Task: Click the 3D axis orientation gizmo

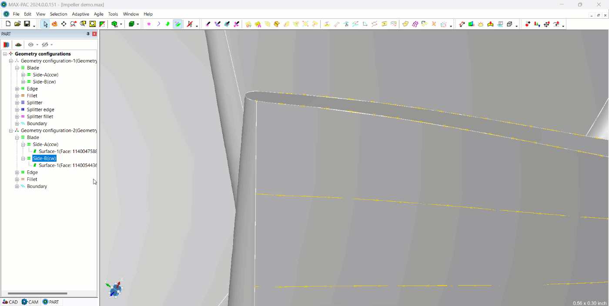Action: point(115,289)
